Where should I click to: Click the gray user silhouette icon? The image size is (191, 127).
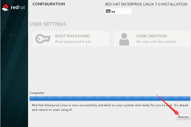[124, 39]
